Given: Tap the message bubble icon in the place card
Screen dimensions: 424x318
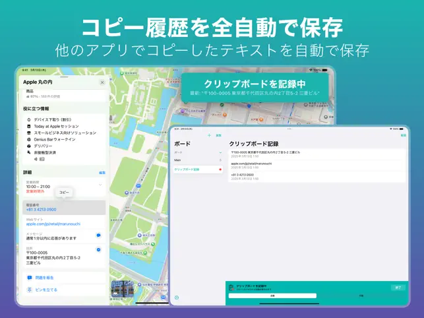Looking at the screenshot, I should click(x=98, y=235).
